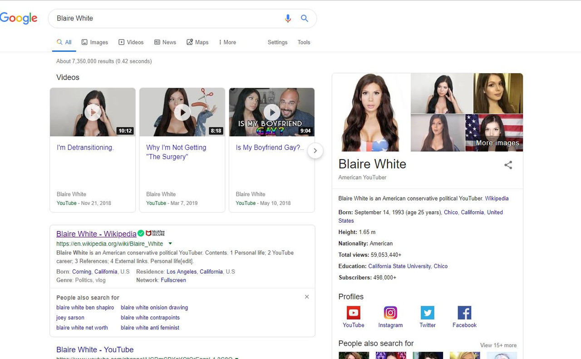581x359 pixels.
Task: Click the share icon in knowledge panel
Action: [508, 165]
